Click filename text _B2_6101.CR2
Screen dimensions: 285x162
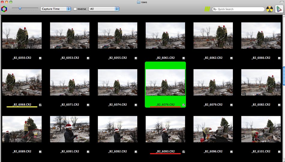click(x=261, y=151)
